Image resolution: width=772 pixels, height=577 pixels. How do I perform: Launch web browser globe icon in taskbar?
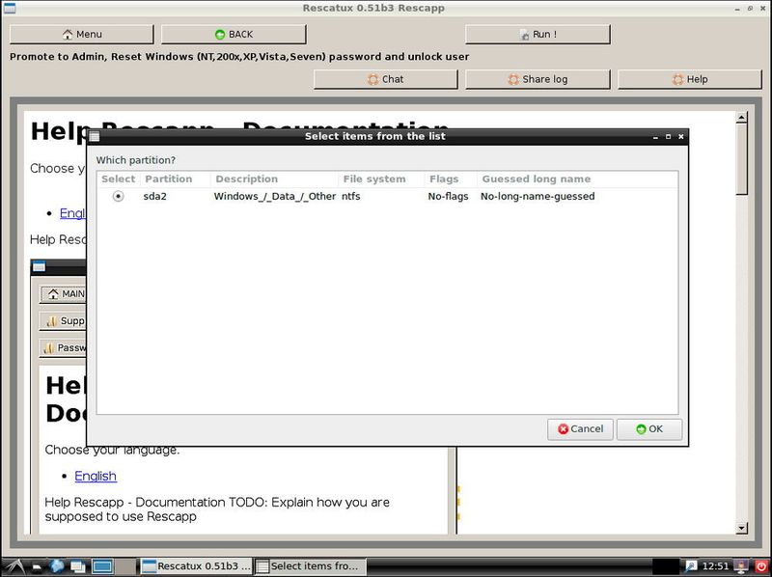point(57,566)
